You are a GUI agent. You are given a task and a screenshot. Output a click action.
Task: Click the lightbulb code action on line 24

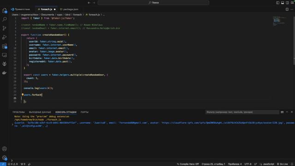coord(23,95)
